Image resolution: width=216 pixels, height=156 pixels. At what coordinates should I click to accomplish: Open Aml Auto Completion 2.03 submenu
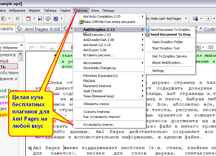109,16
